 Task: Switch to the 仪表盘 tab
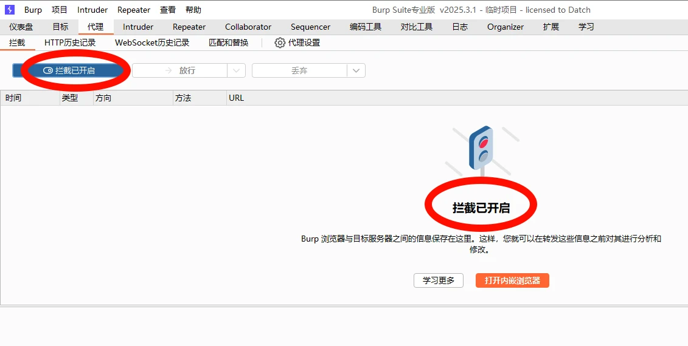pyautogui.click(x=21, y=27)
